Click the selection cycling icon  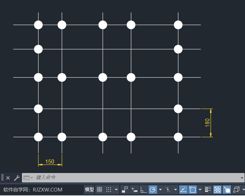click(227, 189)
